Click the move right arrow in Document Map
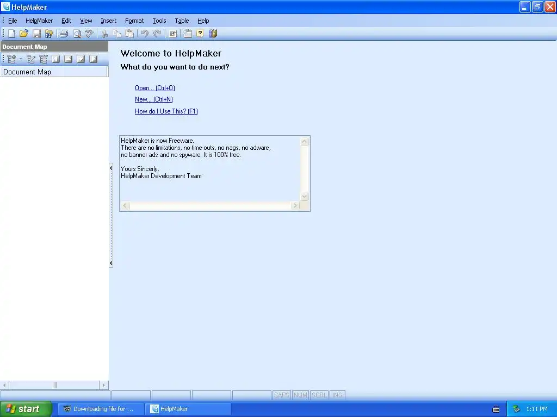The image size is (557, 417). click(x=94, y=59)
